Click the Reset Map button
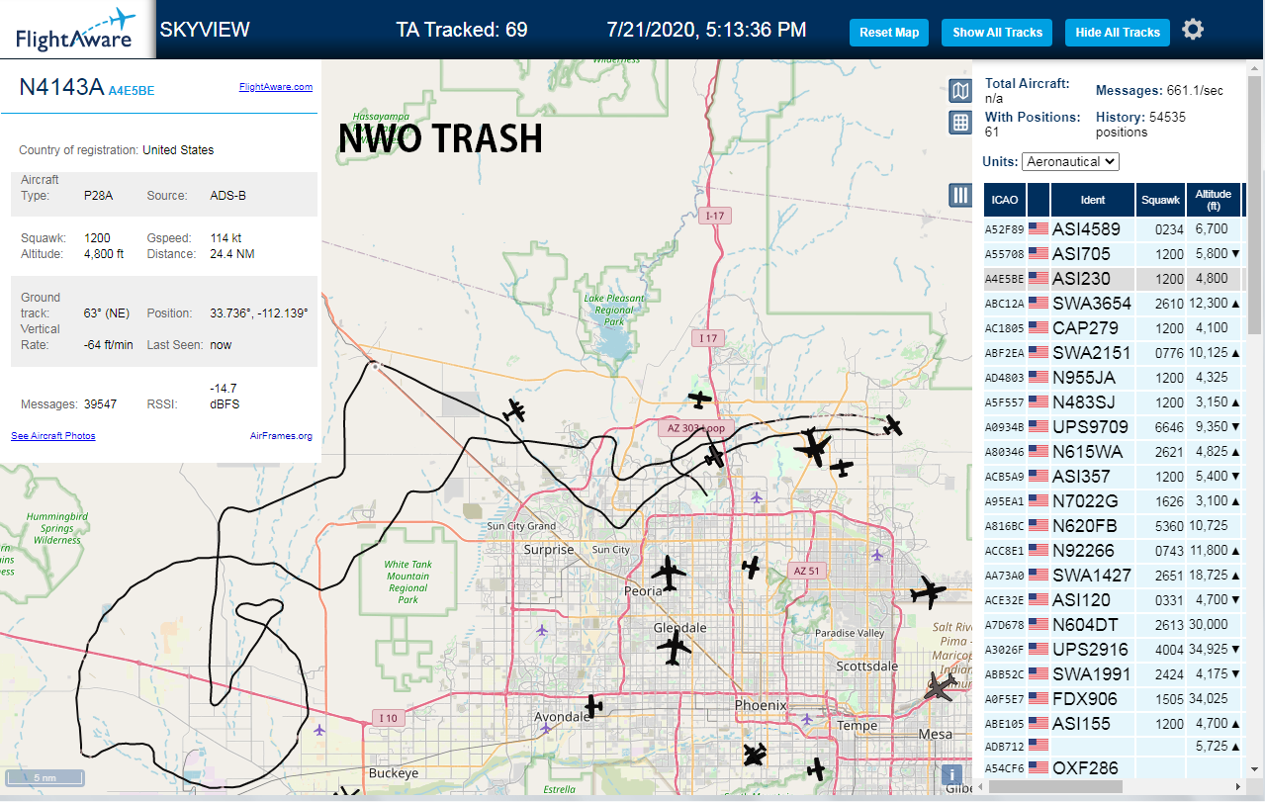 889,33
